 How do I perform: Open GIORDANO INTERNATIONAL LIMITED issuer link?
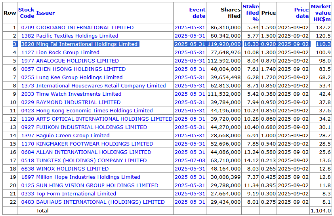(x=85, y=27)
